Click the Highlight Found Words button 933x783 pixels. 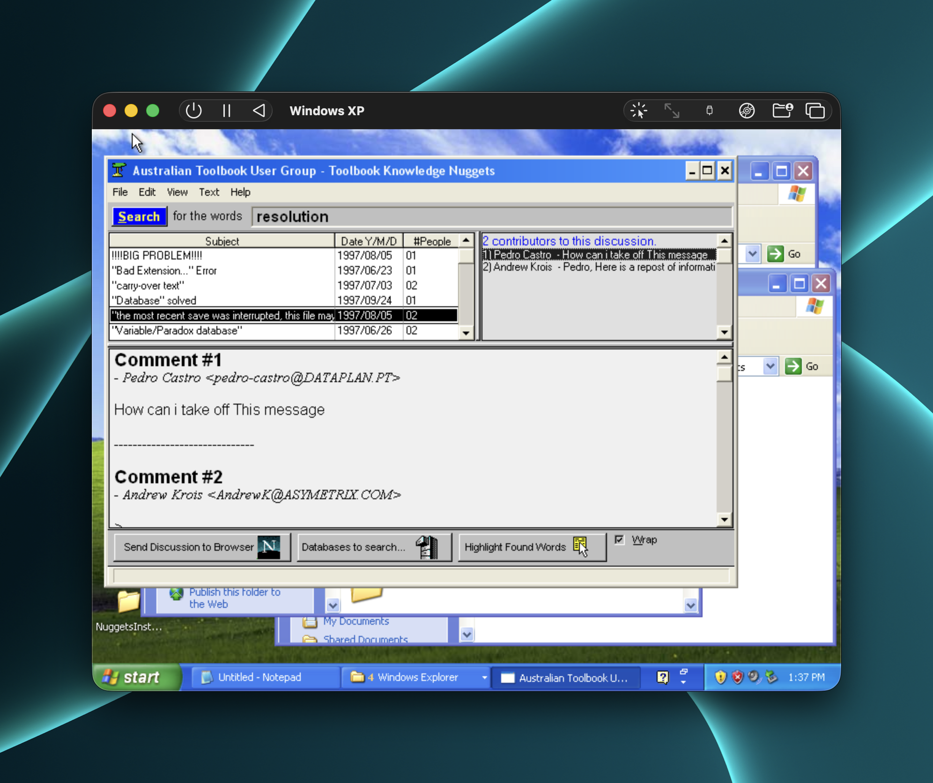[532, 547]
